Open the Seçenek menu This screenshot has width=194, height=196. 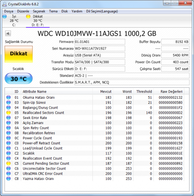point(39,11)
